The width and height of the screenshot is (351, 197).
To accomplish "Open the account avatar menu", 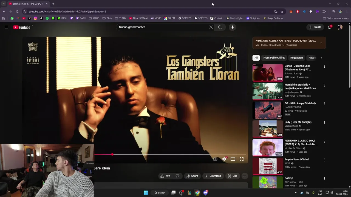I will coord(340,27).
